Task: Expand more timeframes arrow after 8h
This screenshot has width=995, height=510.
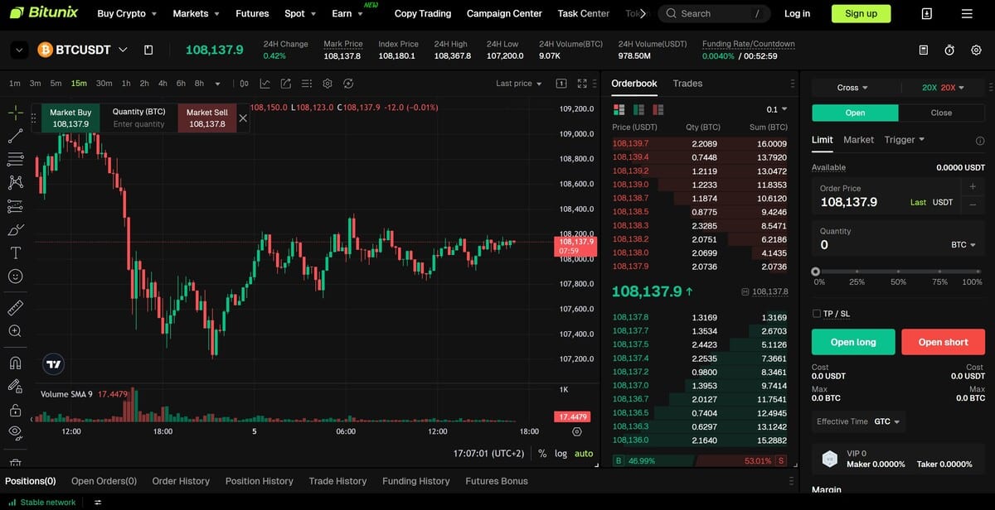Action: click(x=218, y=84)
